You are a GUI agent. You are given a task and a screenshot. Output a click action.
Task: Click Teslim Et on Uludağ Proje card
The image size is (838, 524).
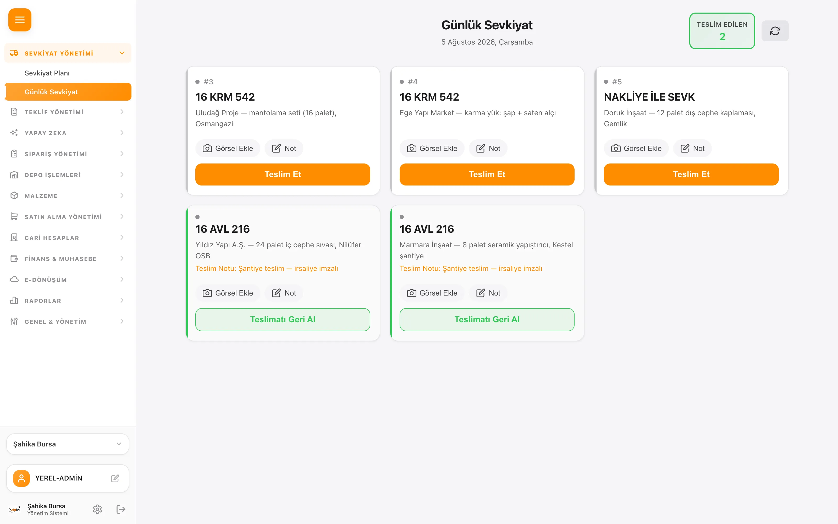(x=283, y=174)
